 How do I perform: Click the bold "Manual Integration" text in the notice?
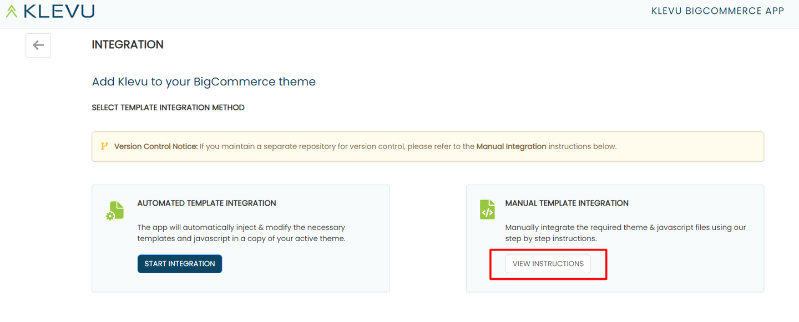(x=511, y=147)
